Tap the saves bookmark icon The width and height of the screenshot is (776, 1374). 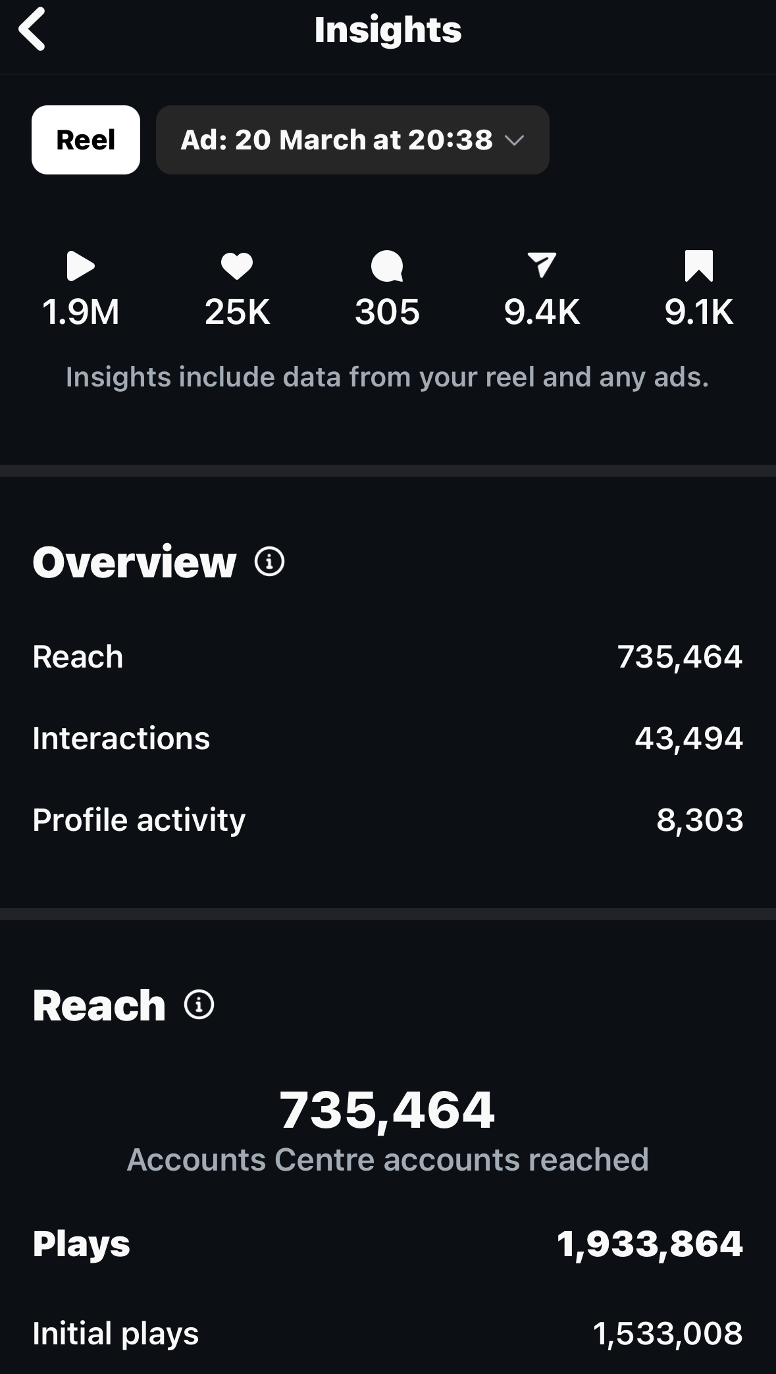pos(699,266)
